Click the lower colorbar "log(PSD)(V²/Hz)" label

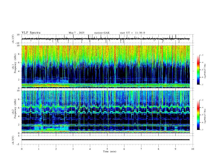click(x=205, y=116)
